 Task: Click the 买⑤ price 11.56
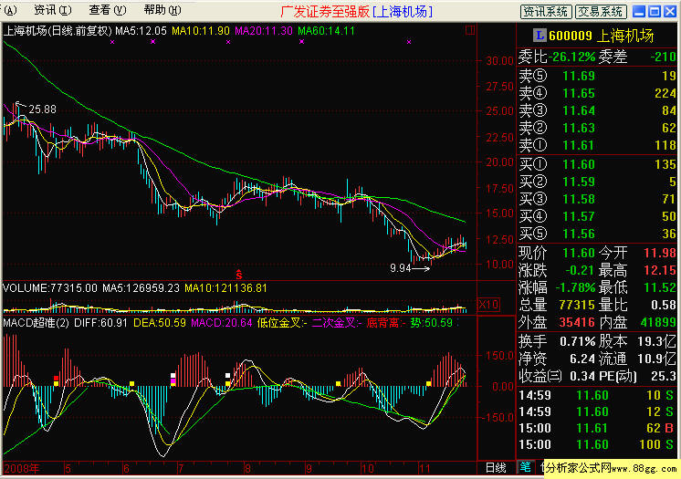pyautogui.click(x=579, y=234)
